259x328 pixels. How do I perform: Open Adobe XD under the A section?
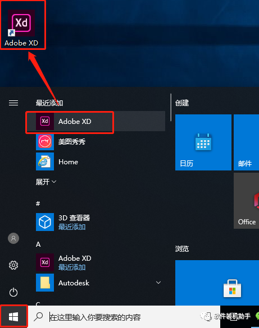[x=96, y=262]
